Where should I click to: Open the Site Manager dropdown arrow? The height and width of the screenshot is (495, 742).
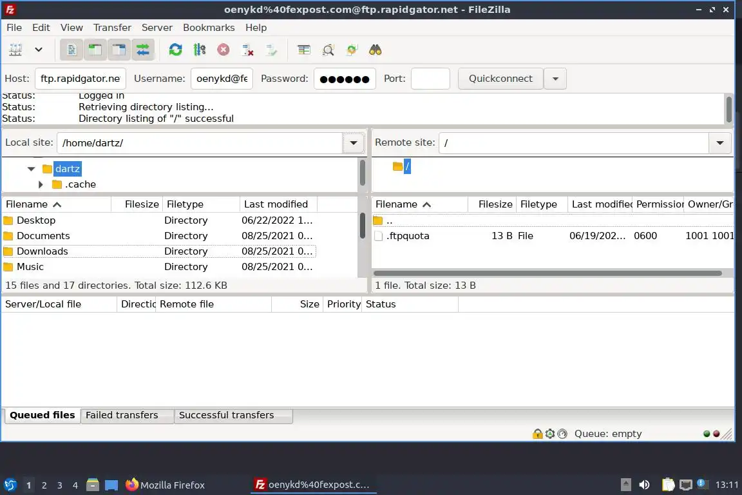point(39,50)
